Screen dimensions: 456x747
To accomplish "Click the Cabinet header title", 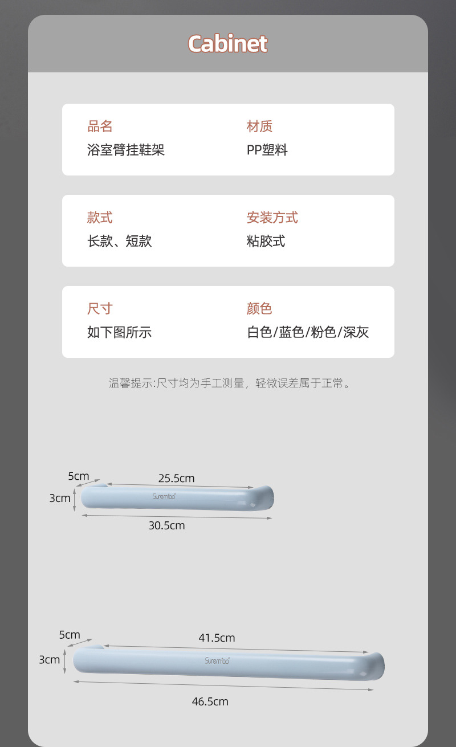I will pyautogui.click(x=227, y=44).
